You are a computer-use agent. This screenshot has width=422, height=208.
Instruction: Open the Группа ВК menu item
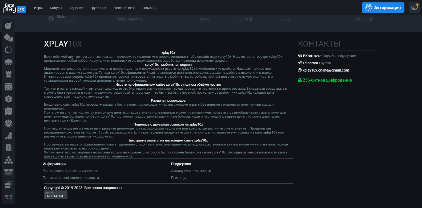pyautogui.click(x=98, y=8)
